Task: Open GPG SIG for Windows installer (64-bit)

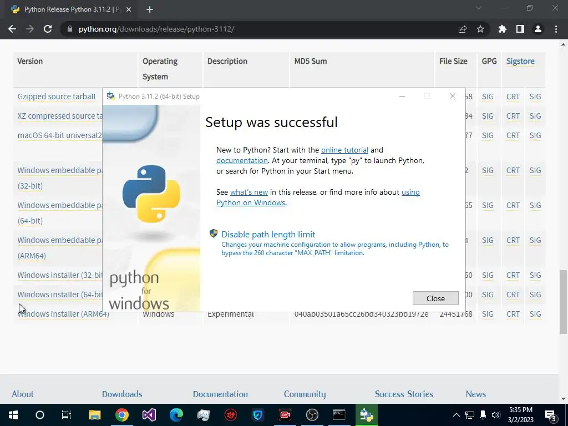Action: [x=488, y=295]
